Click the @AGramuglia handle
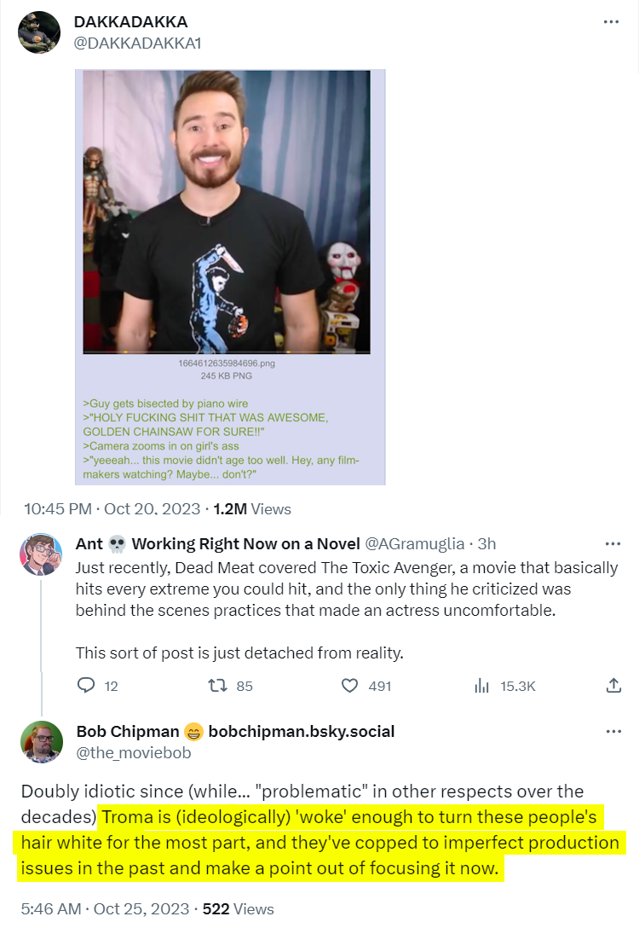The width and height of the screenshot is (639, 928). [x=415, y=543]
